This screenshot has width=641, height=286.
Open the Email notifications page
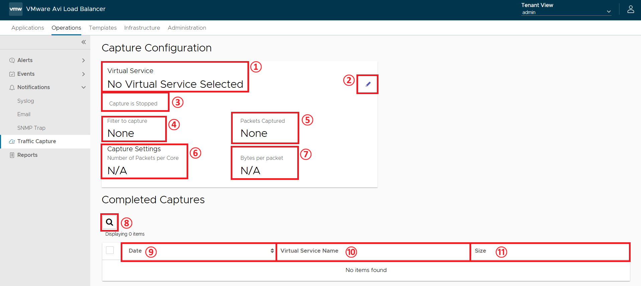pyautogui.click(x=24, y=114)
